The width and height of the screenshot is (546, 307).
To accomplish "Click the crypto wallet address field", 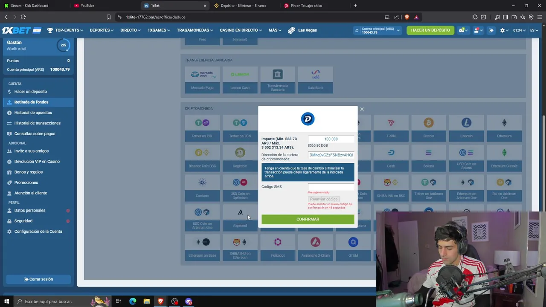I will (x=331, y=155).
